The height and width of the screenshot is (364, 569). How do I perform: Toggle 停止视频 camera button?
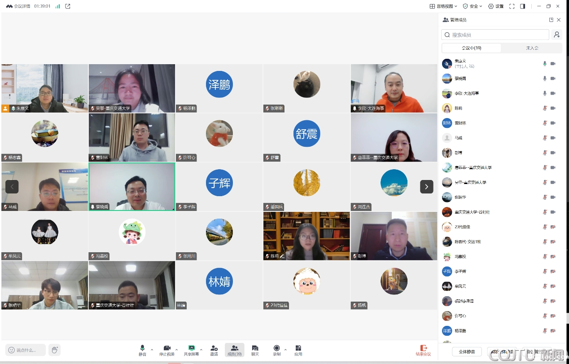[167, 350]
